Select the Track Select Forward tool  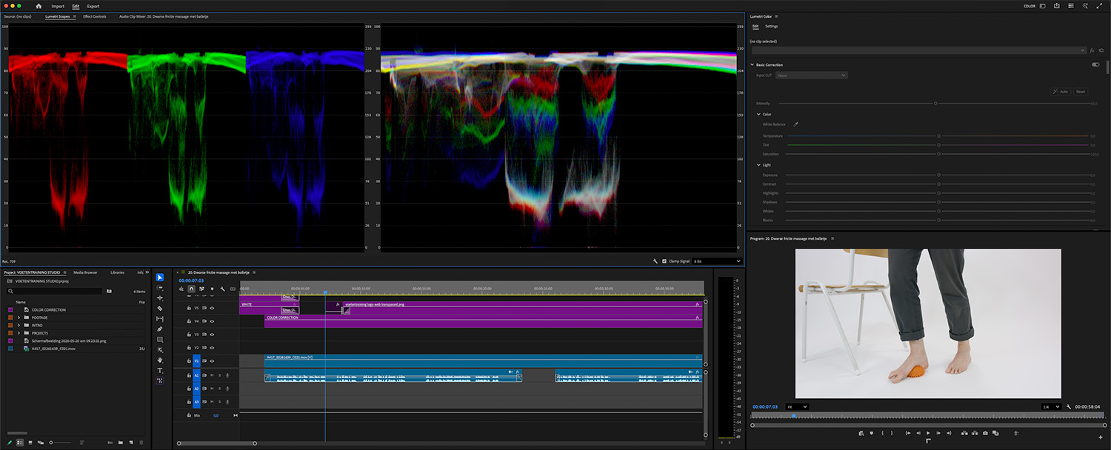160,287
